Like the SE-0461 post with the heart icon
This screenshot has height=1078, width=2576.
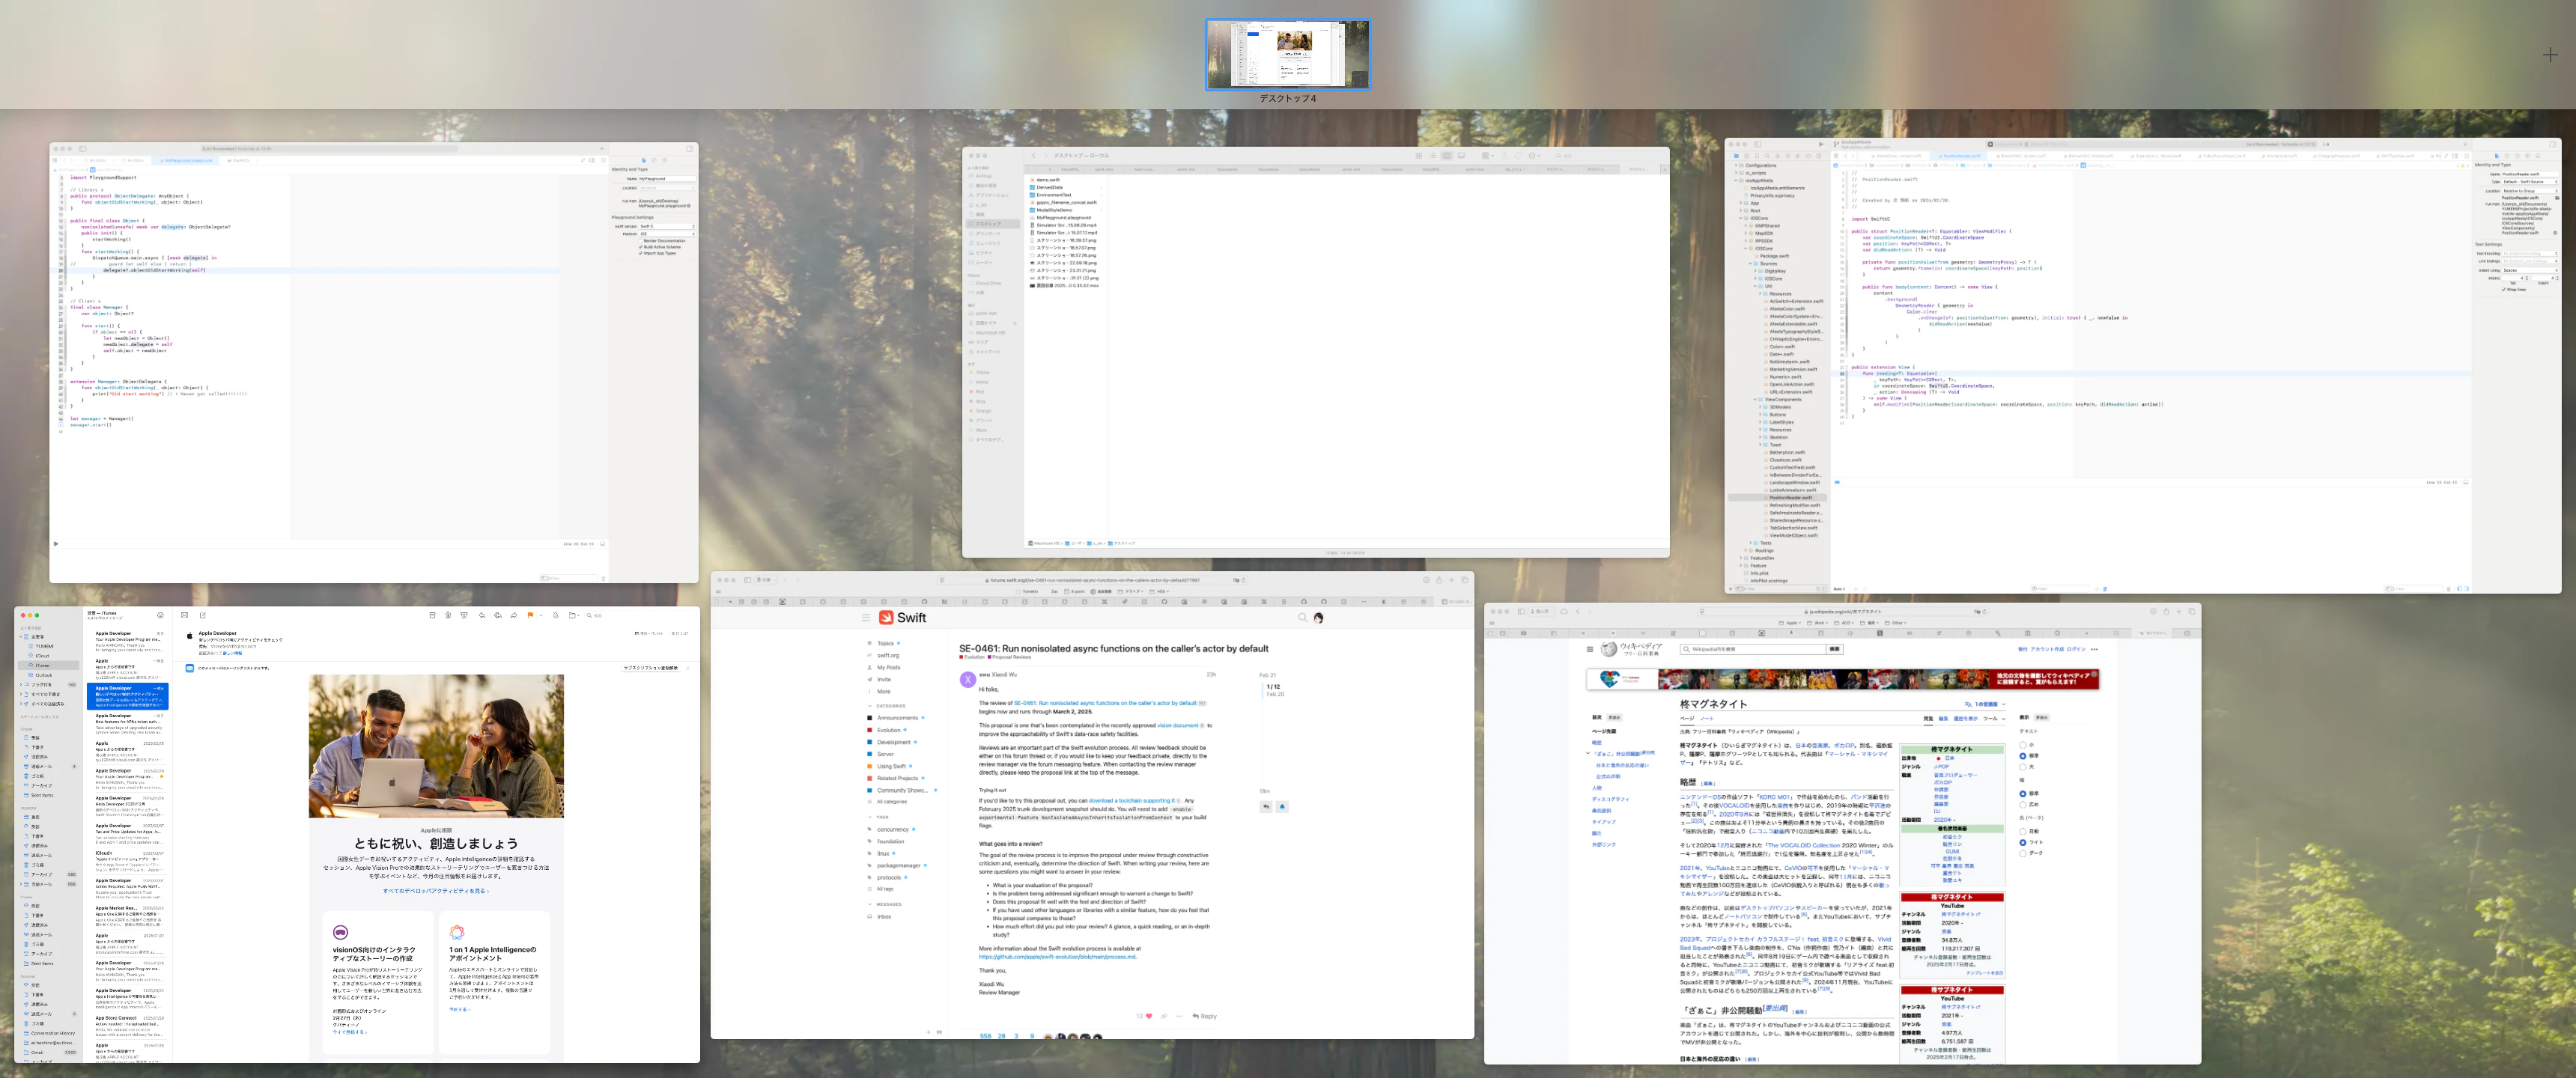[x=1148, y=1016]
